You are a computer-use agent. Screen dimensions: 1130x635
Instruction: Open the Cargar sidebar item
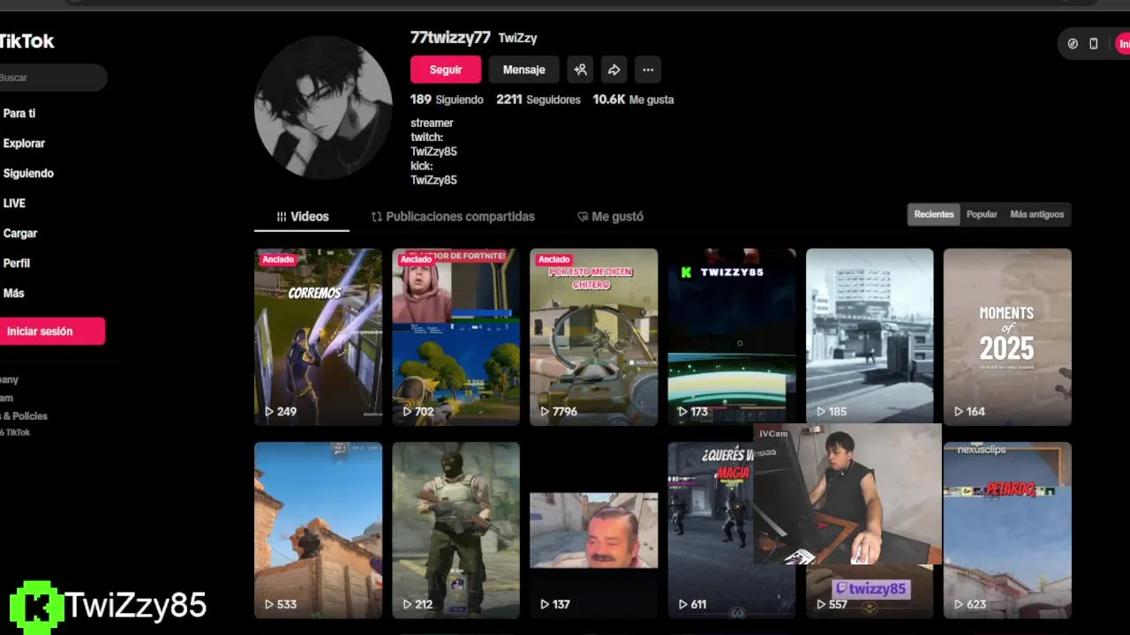tap(19, 234)
